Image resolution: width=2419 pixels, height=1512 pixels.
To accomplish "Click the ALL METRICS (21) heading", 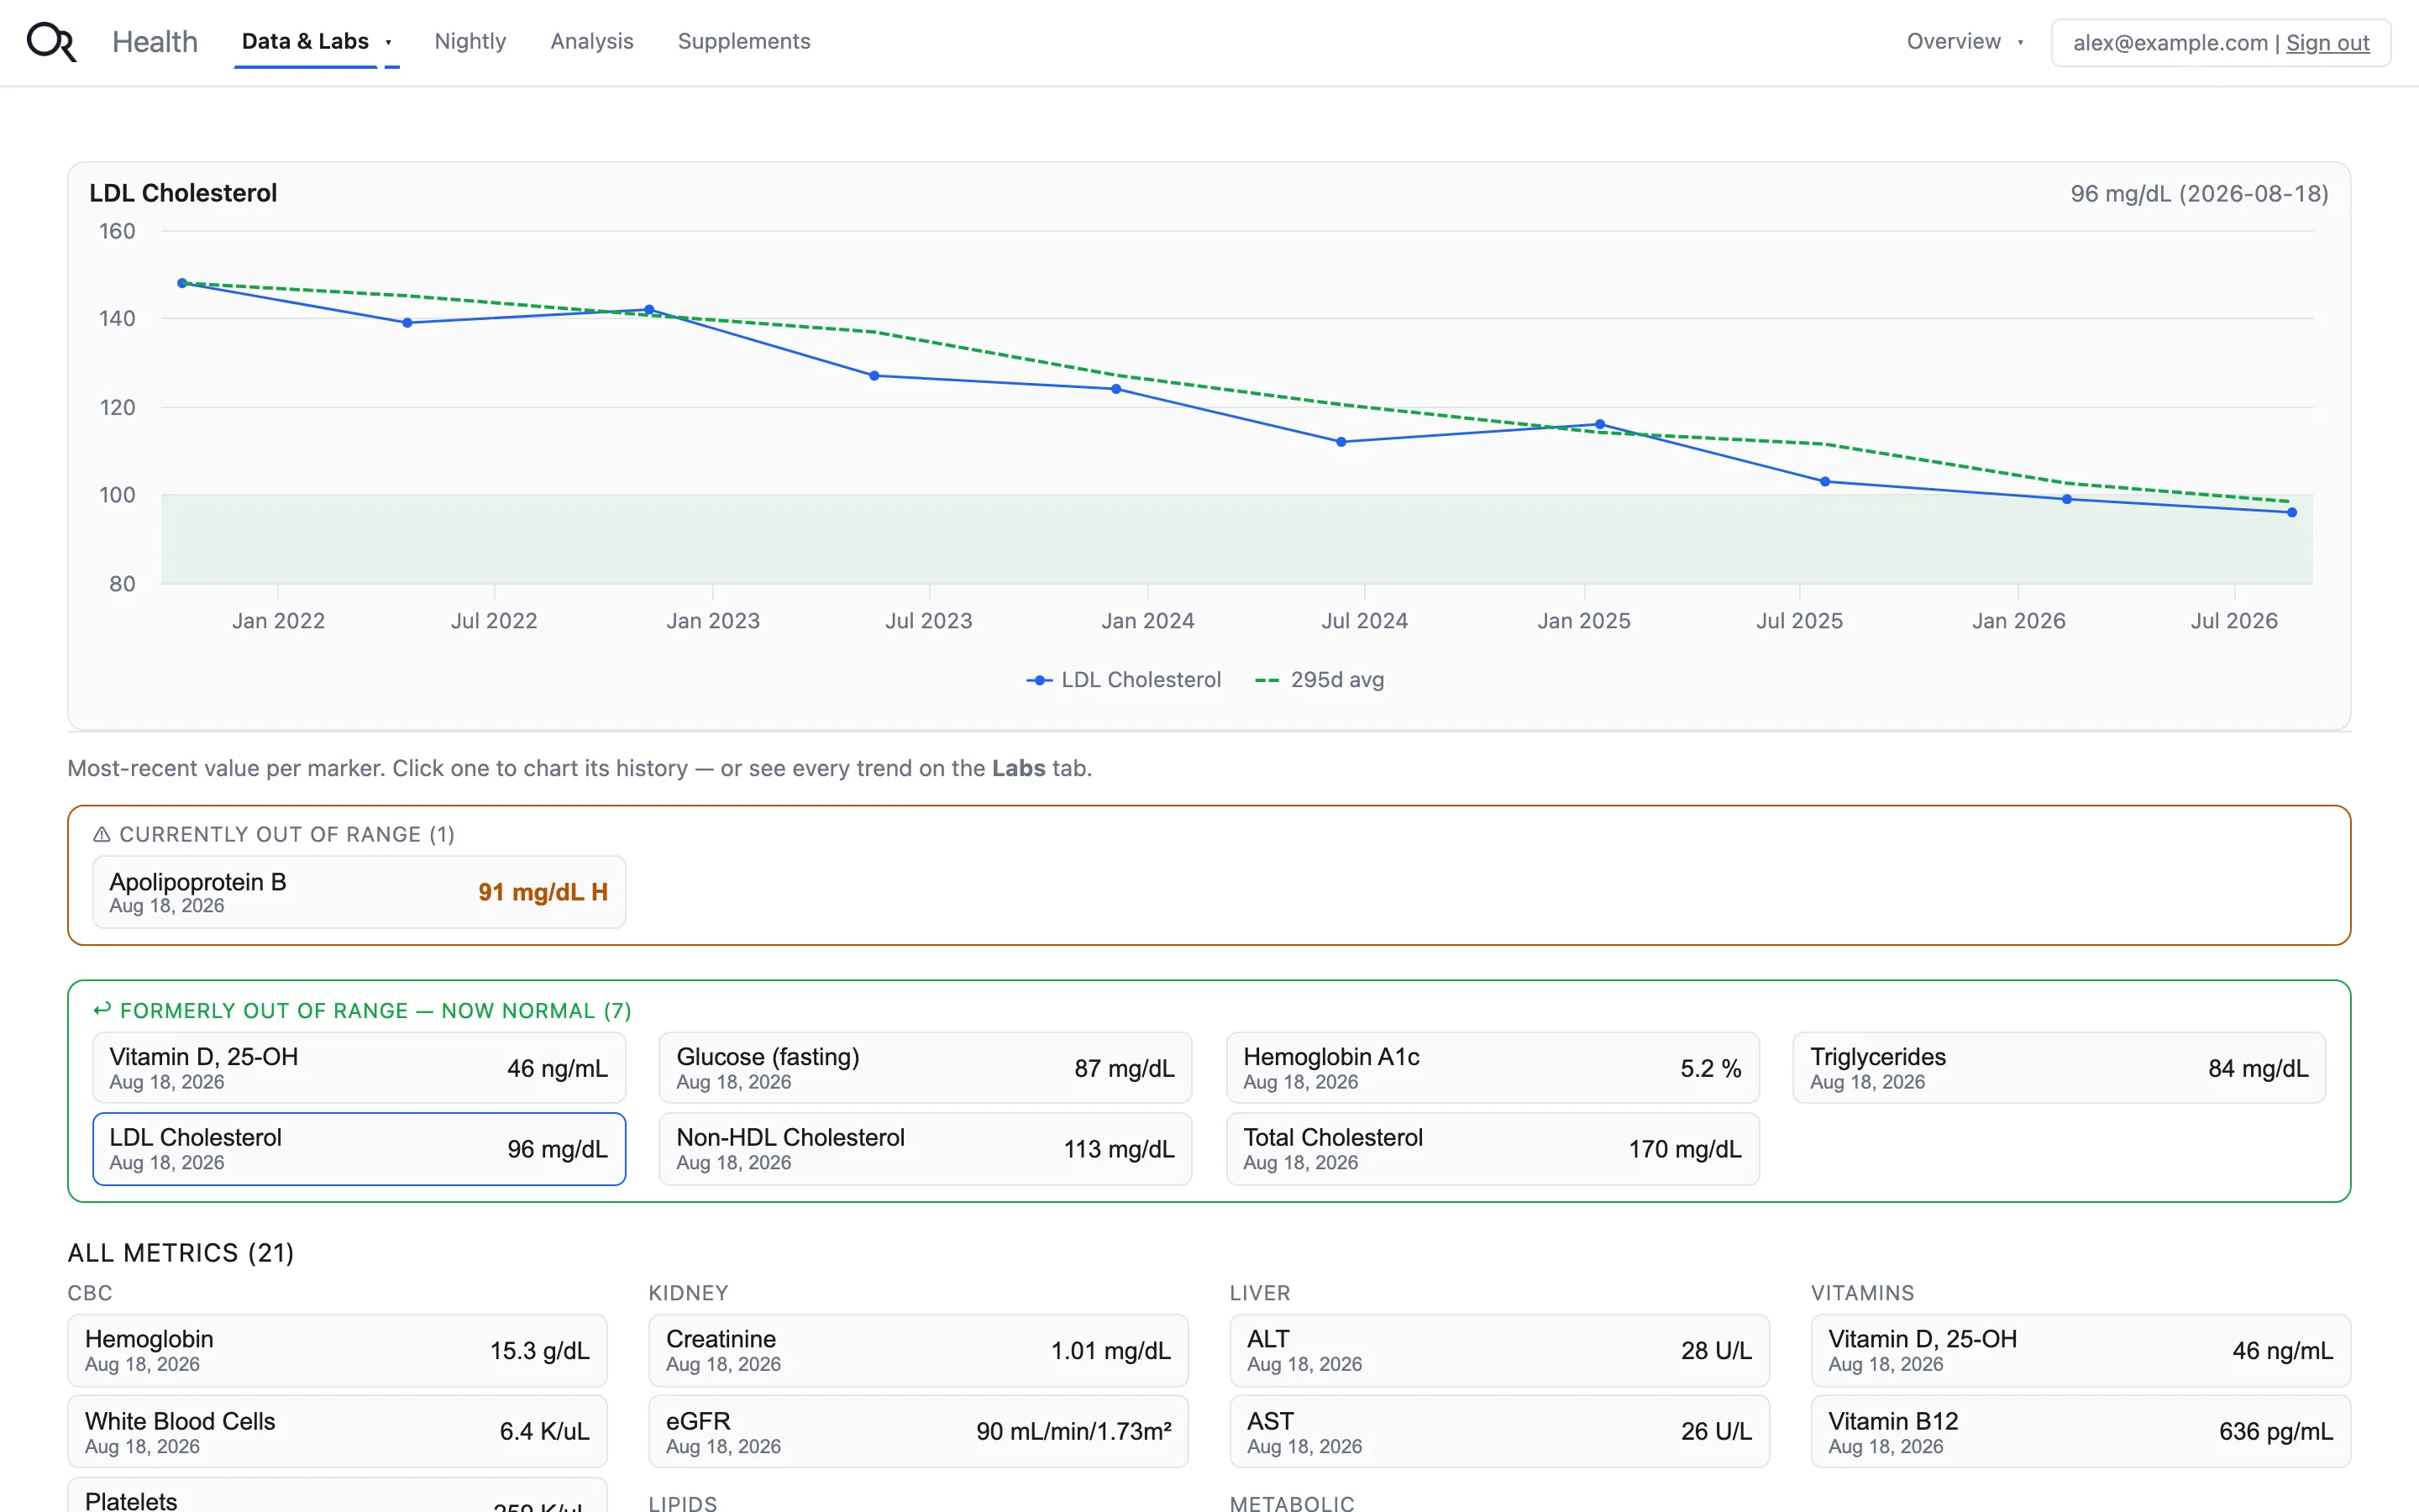I will point(181,1253).
